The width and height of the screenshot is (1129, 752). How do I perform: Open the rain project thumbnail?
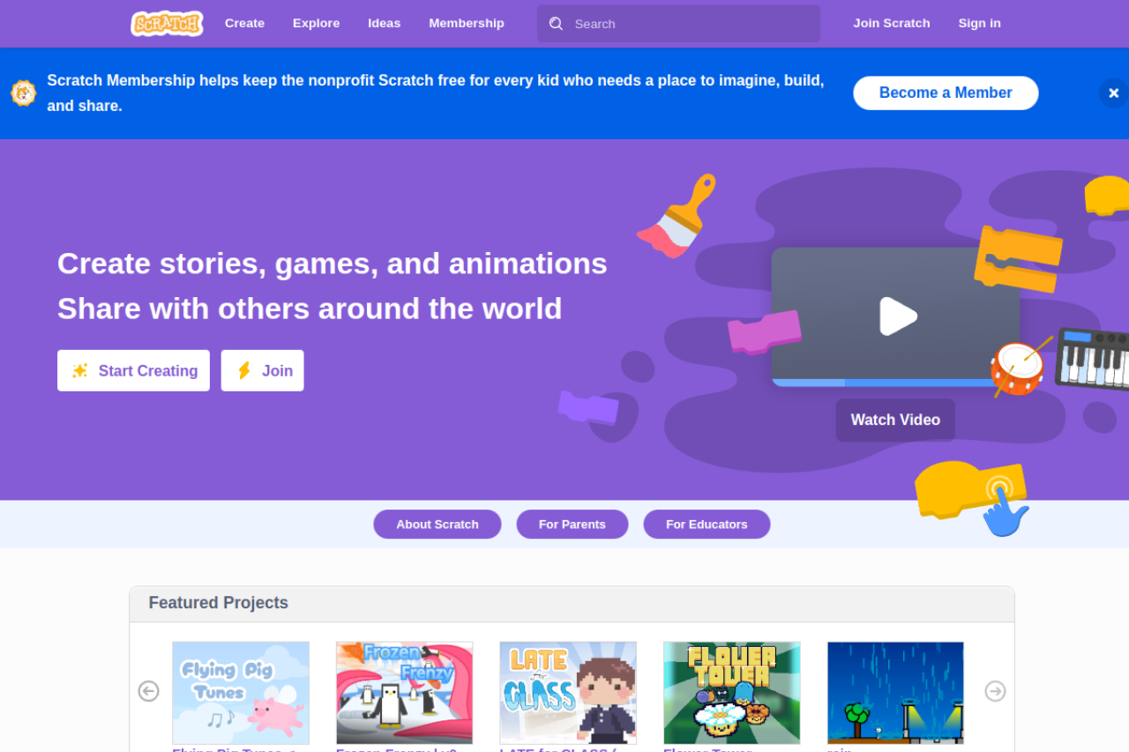pos(895,693)
